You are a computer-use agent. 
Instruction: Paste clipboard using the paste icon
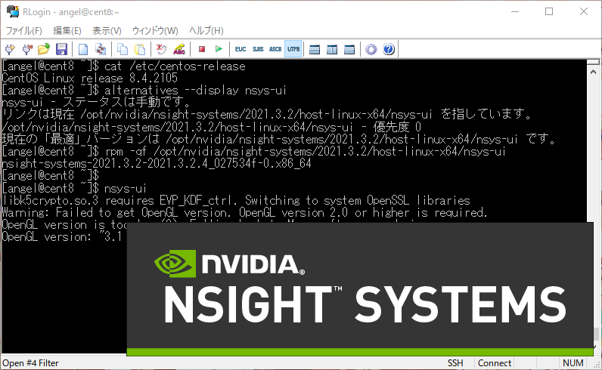point(140,49)
